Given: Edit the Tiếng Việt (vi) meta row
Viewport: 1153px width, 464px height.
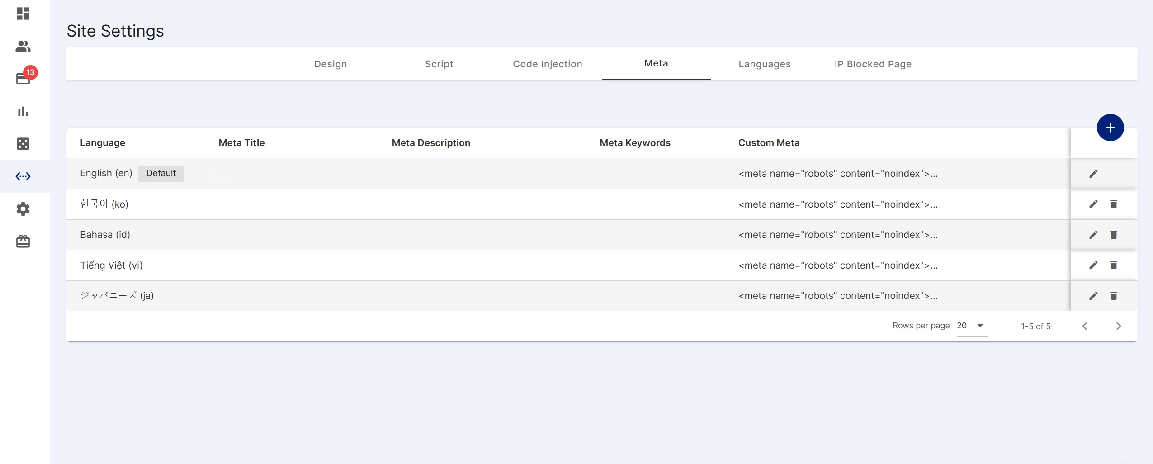Looking at the screenshot, I should pos(1093,265).
